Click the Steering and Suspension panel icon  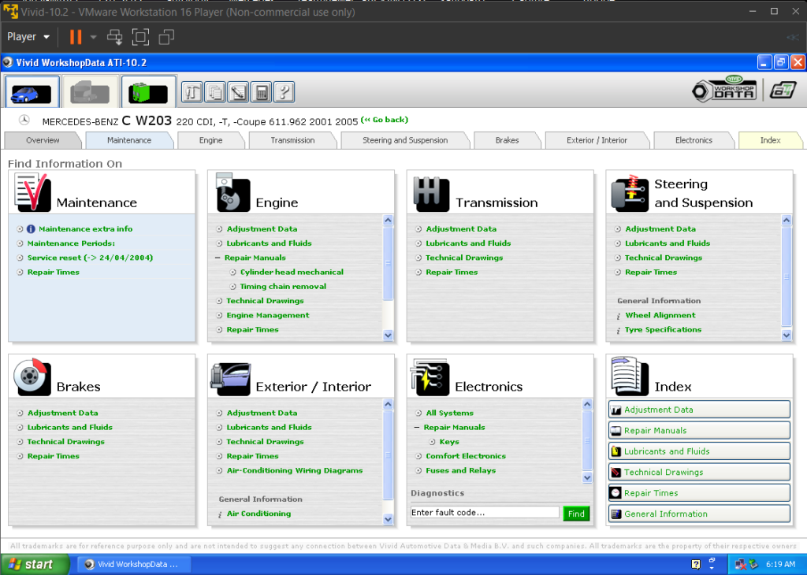(630, 194)
